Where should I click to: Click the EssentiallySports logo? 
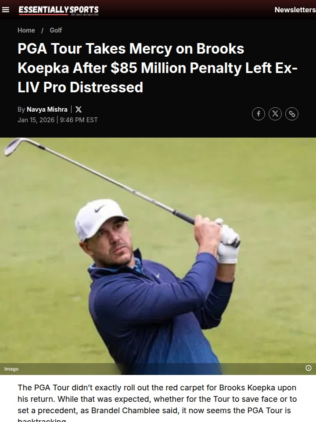pos(58,11)
